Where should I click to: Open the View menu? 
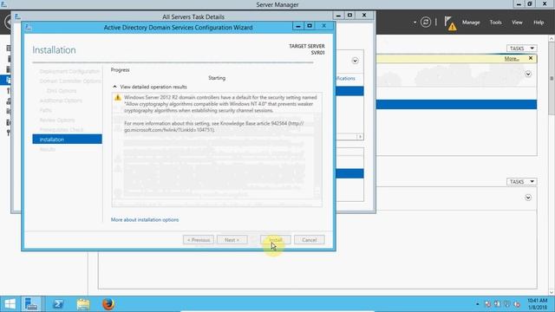click(x=517, y=23)
